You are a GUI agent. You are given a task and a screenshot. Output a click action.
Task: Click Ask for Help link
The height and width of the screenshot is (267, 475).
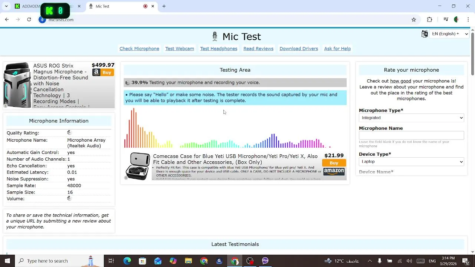(x=337, y=49)
